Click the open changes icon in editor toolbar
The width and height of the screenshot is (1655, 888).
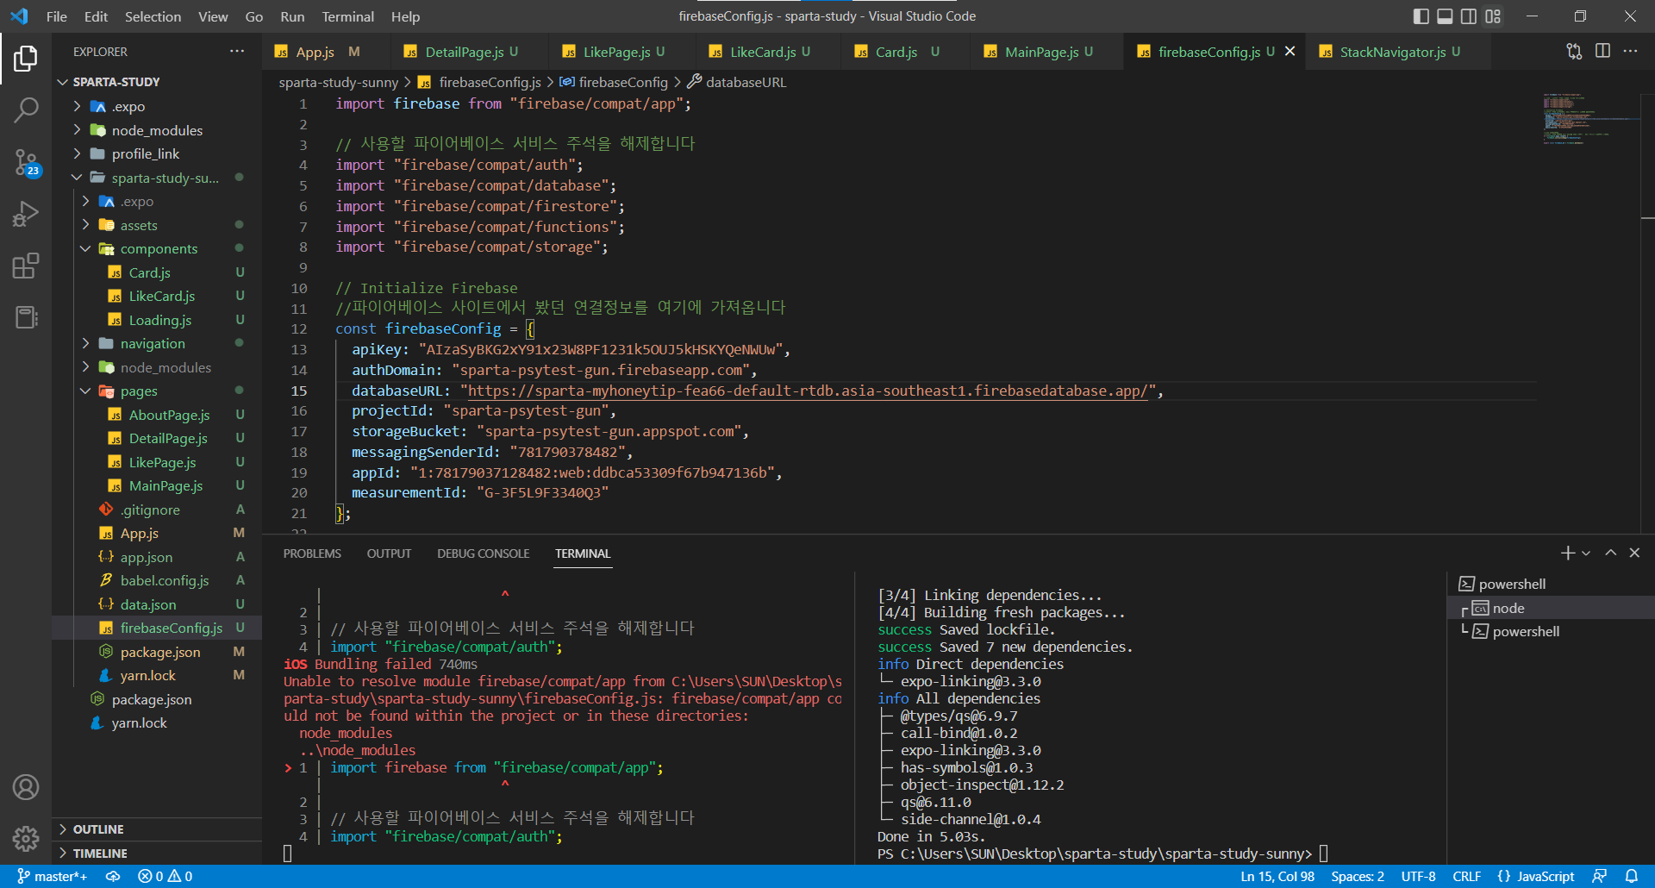click(1574, 52)
